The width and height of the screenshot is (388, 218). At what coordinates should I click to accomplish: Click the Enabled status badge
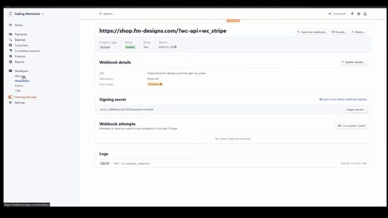130,47
